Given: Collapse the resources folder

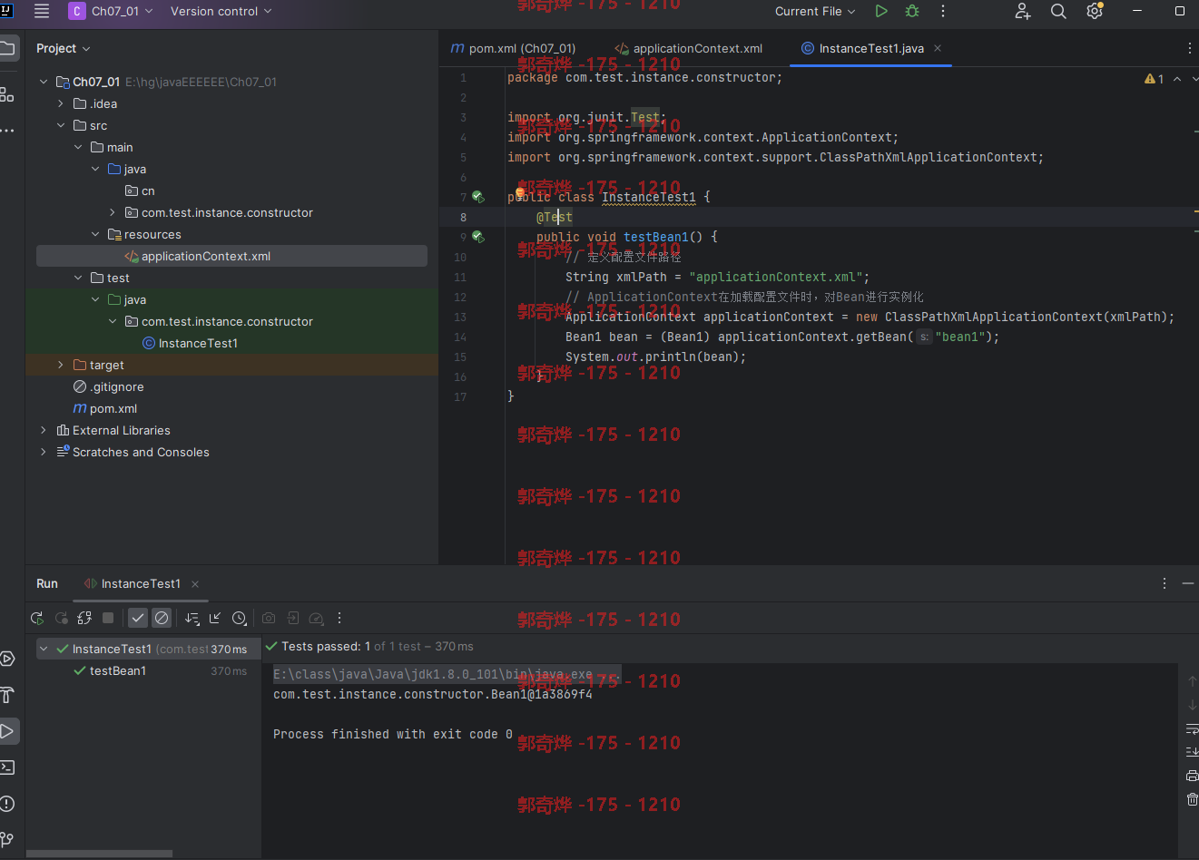Looking at the screenshot, I should (95, 234).
